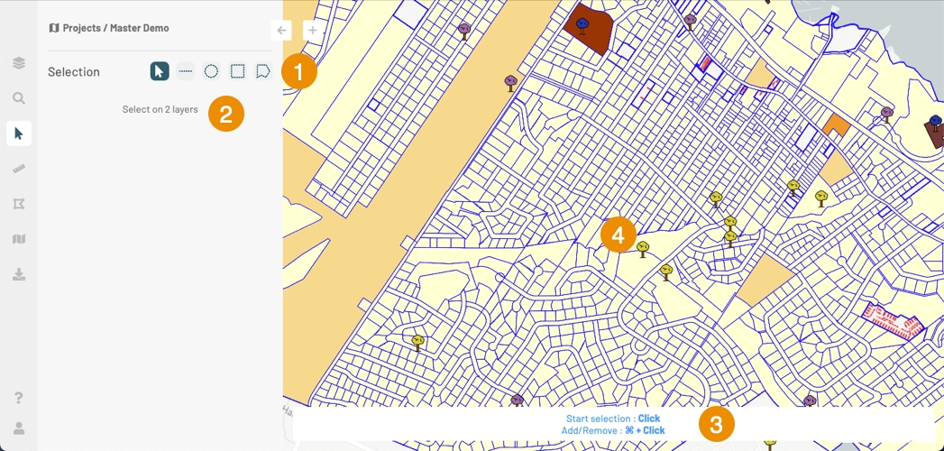Open the Help question mark
944x451 pixels.
(x=18, y=398)
